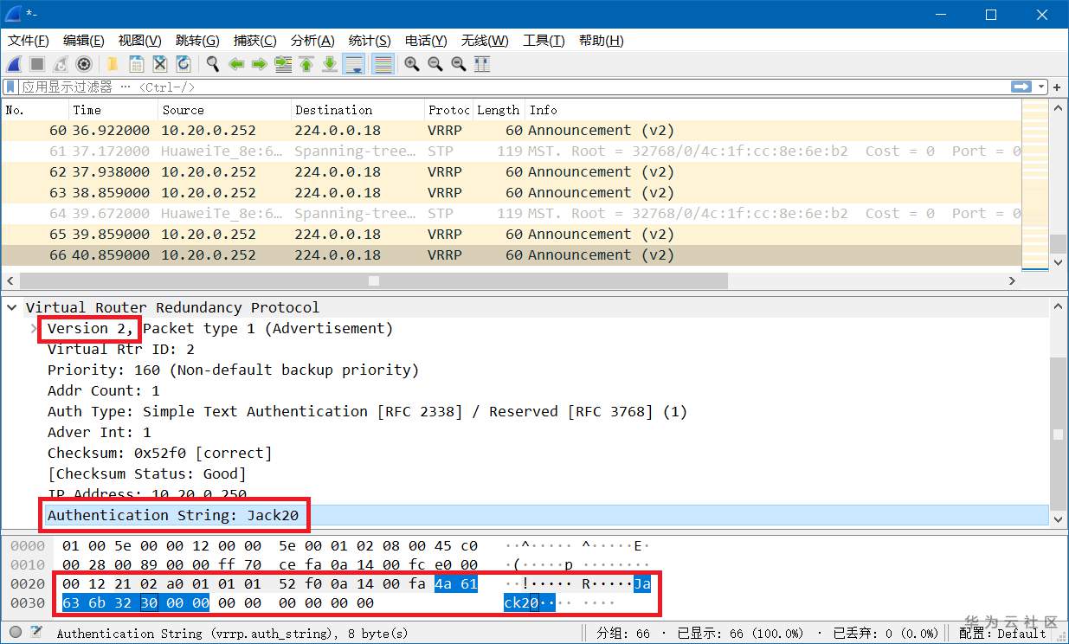Zoom in main window text

click(412, 64)
